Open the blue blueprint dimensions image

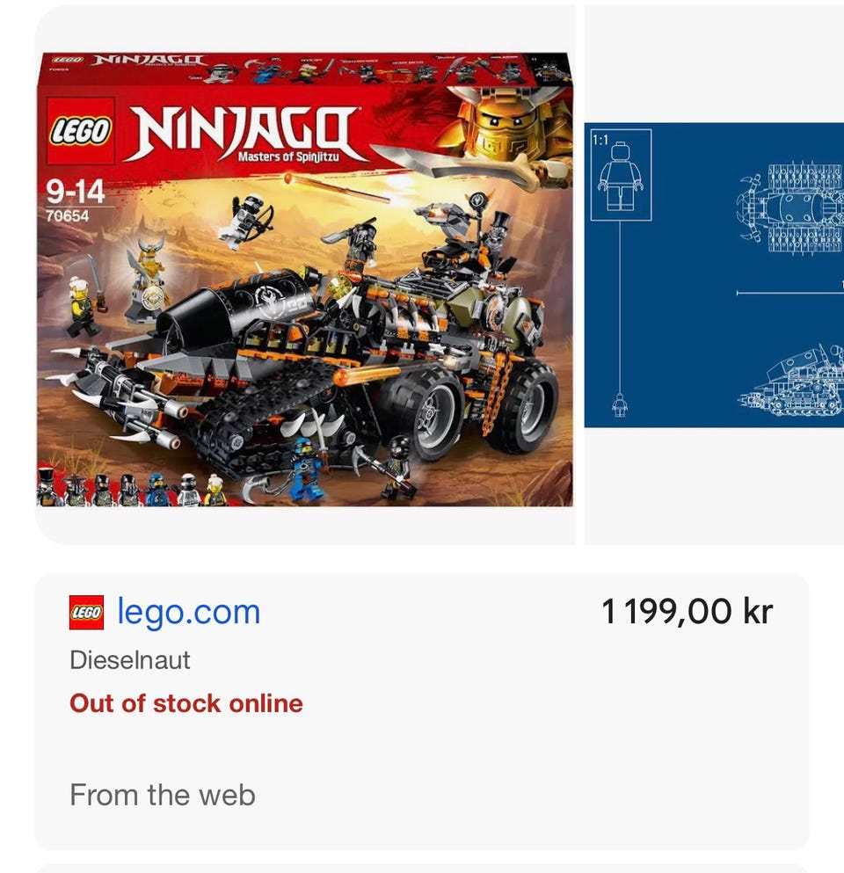[714, 275]
